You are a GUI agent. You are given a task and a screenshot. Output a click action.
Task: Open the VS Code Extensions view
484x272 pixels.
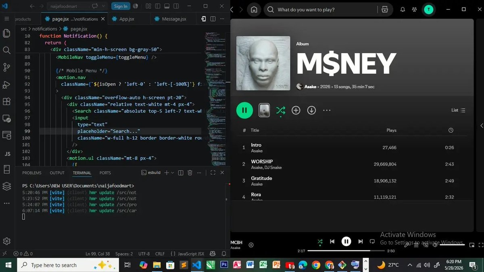click(6, 102)
